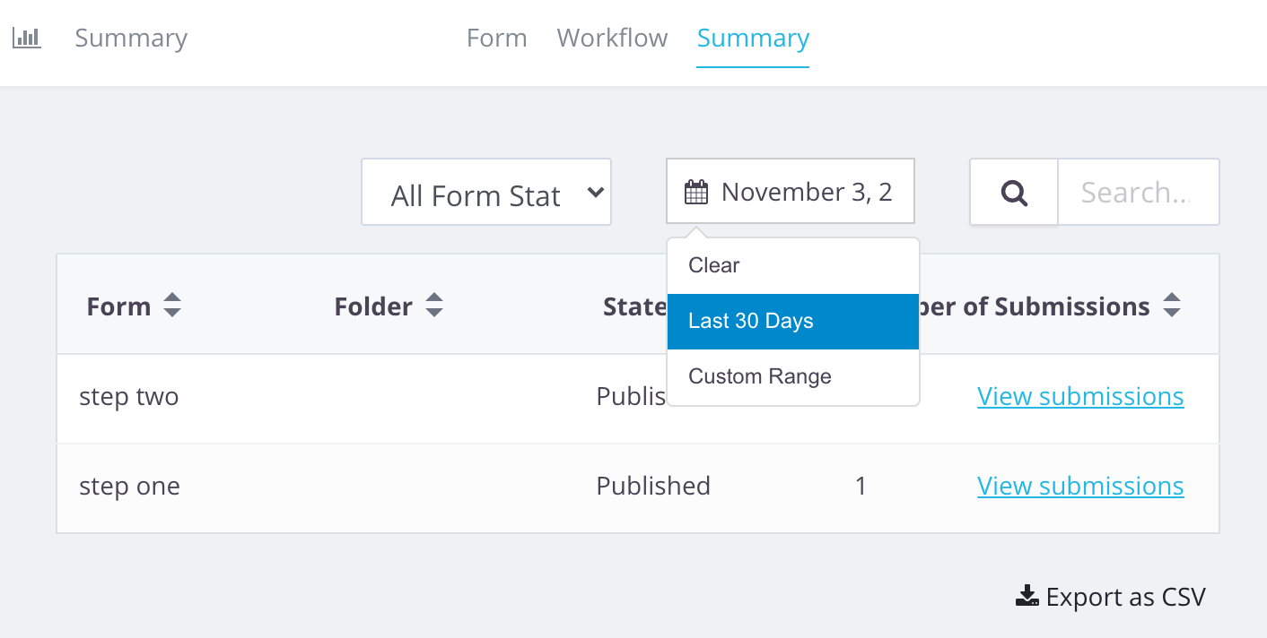Click the calendar icon in date field
This screenshot has width=1267, height=638.
click(696, 193)
